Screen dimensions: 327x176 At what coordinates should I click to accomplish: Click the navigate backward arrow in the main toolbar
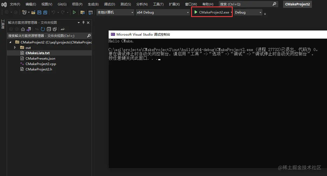7,12
